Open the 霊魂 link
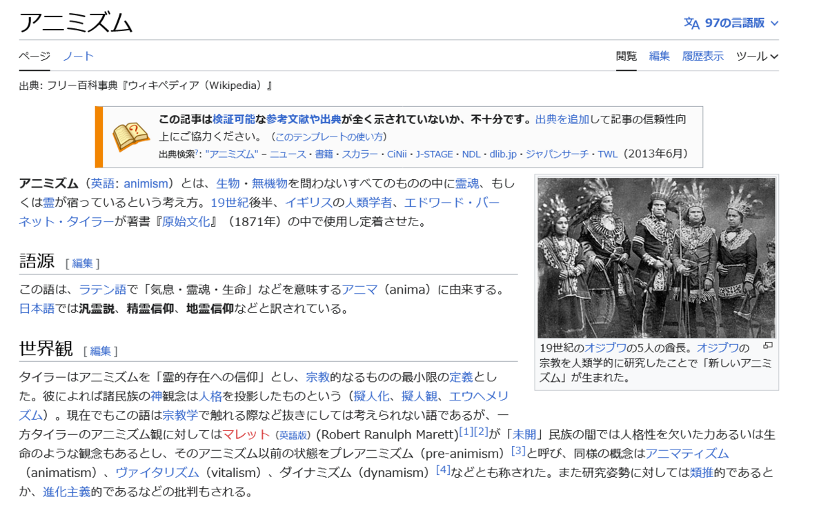This screenshot has height=506, width=828. click(x=467, y=183)
